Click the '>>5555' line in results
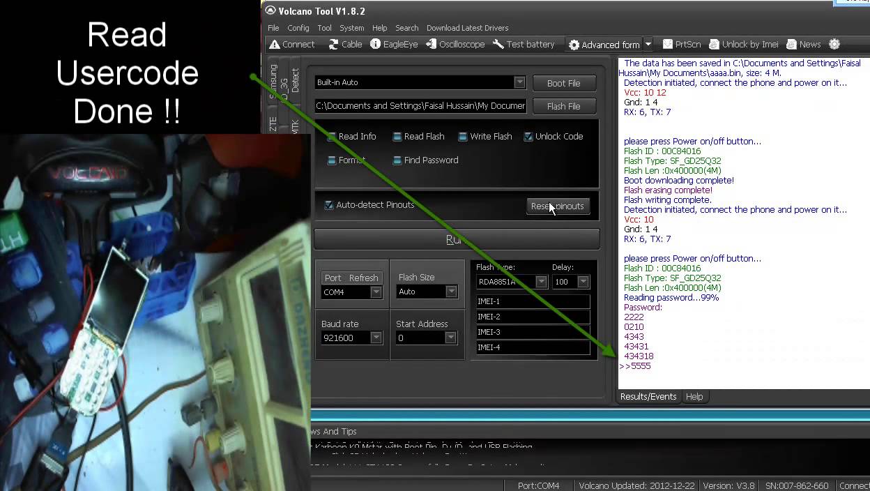Image resolution: width=870 pixels, height=491 pixels. coord(635,366)
